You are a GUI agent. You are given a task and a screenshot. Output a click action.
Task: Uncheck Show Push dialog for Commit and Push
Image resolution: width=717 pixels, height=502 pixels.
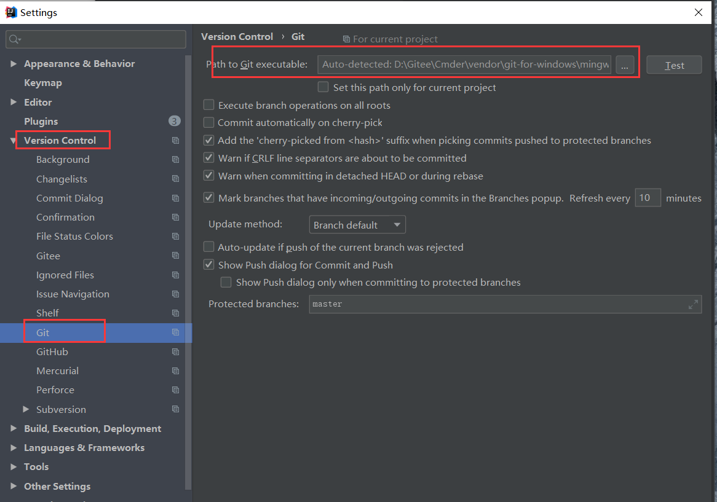point(208,265)
